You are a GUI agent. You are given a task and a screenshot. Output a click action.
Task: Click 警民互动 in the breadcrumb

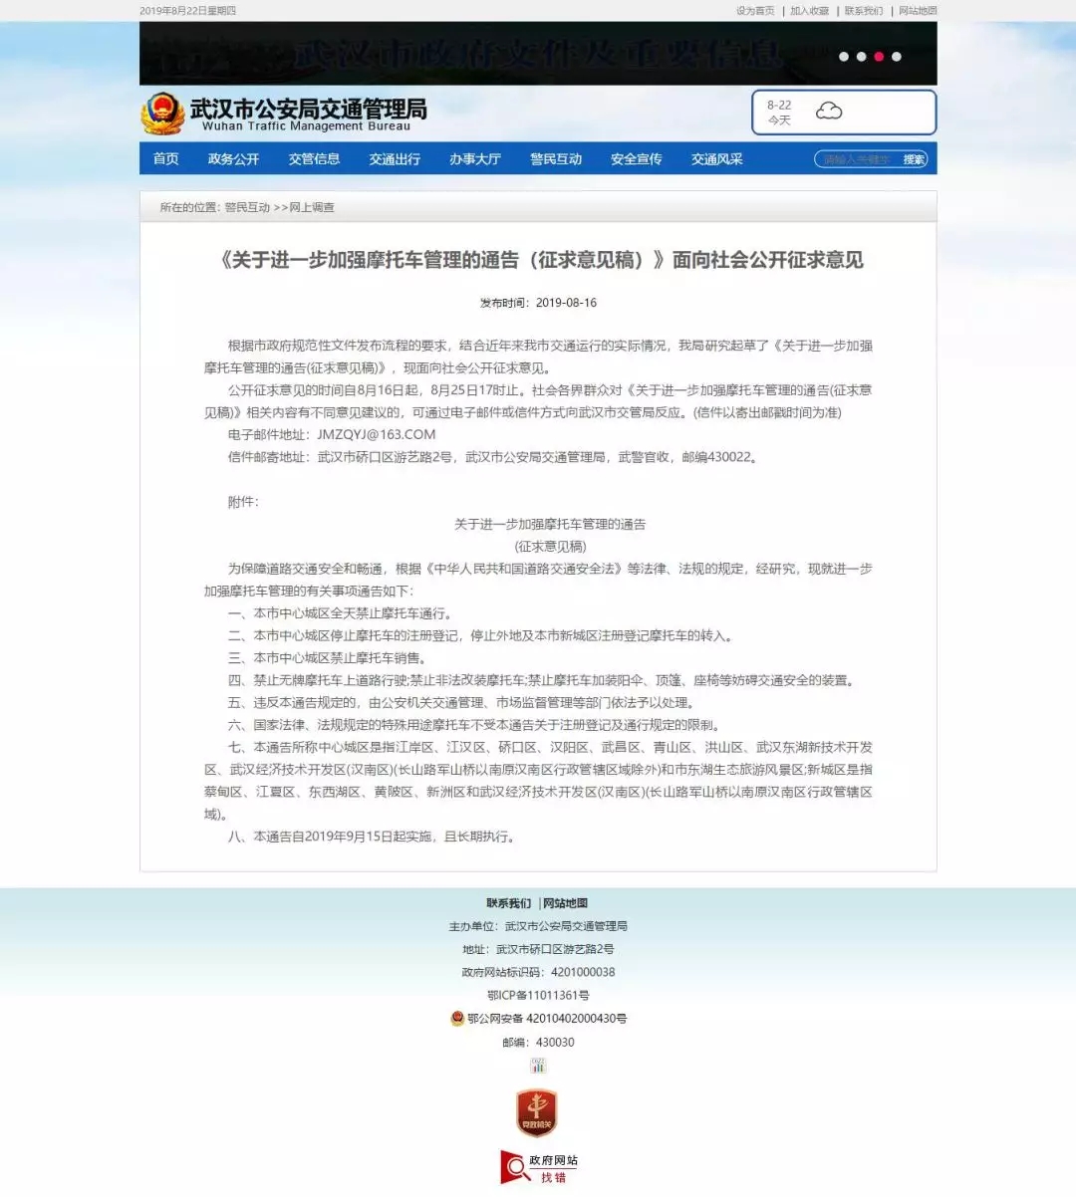pos(247,207)
